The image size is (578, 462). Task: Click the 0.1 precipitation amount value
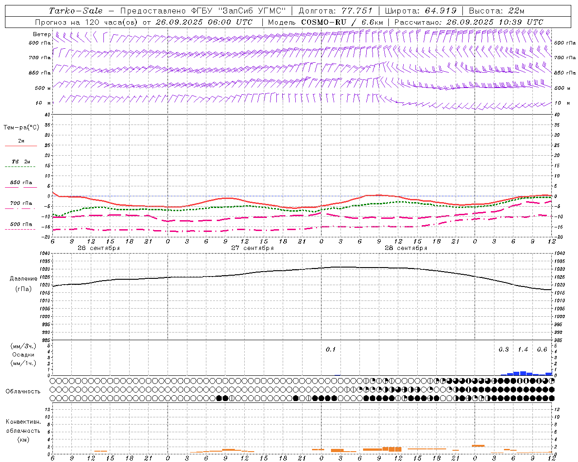331,350
